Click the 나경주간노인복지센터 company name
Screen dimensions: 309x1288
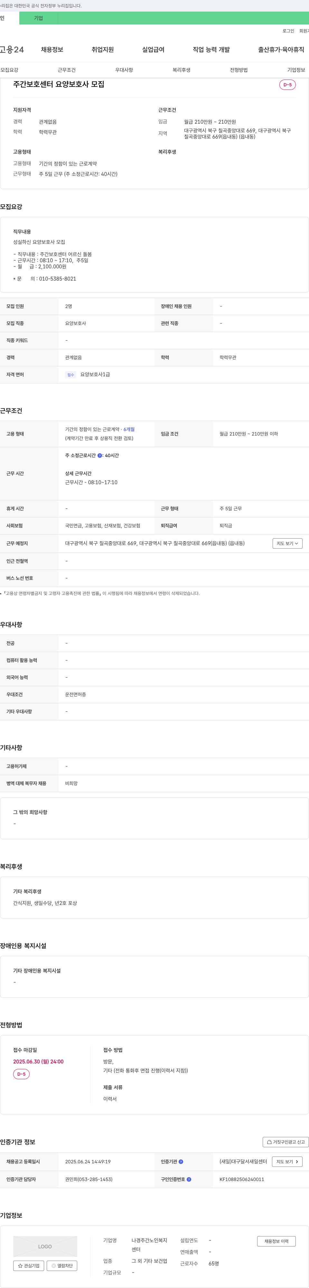pyautogui.click(x=149, y=1245)
